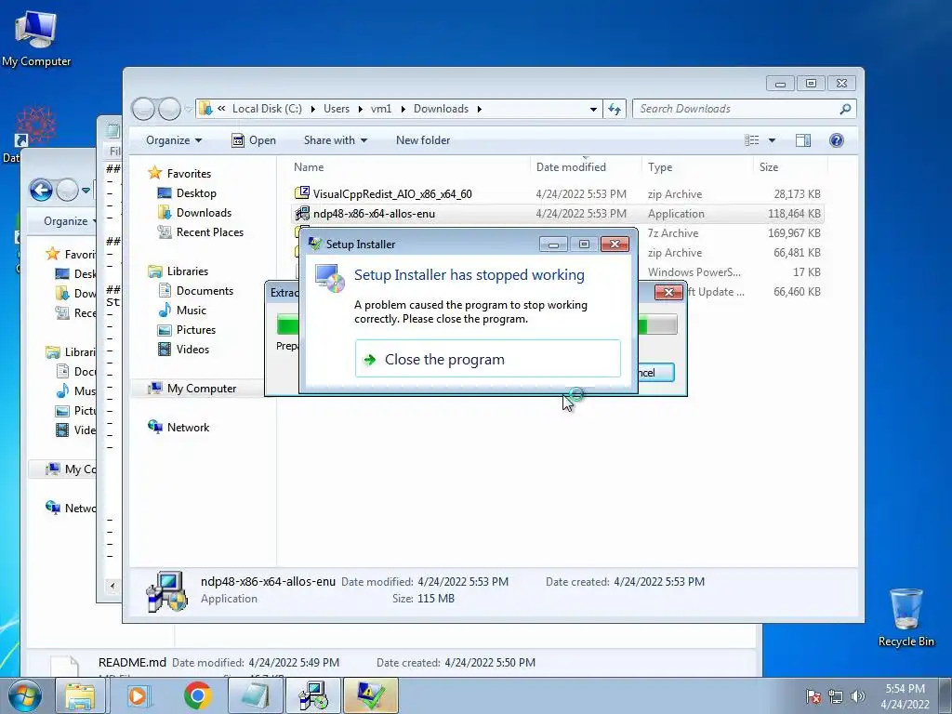Click the refresh address bar button
Viewport: 952px width, 714px height.
click(x=615, y=109)
